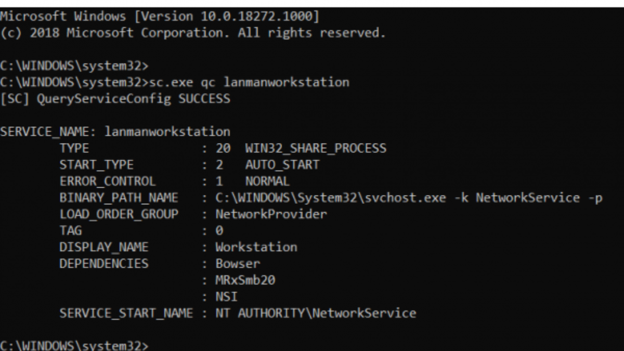The height and width of the screenshot is (351, 624).
Task: Click the WIN32_SHARE_PROCESS type value
Action: pos(316,148)
